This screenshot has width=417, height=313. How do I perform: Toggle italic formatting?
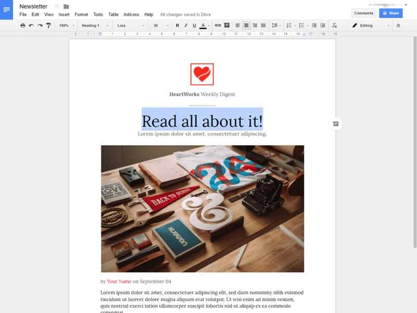(x=187, y=25)
